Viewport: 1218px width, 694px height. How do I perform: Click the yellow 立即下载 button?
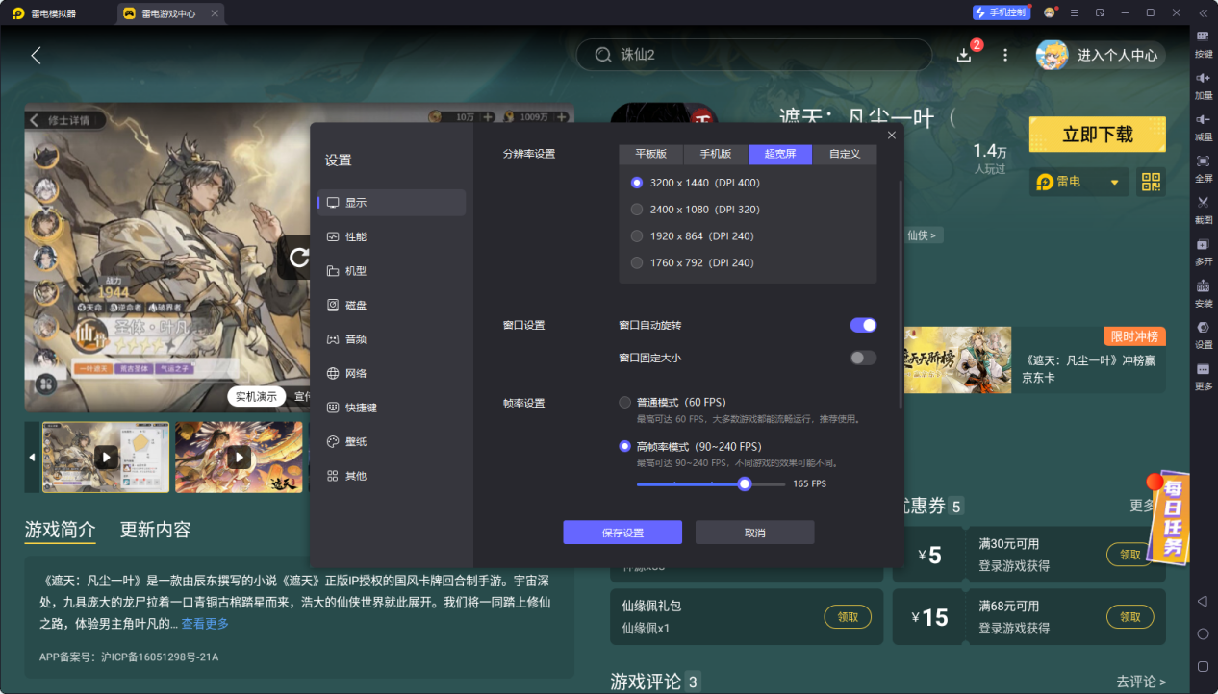[1098, 135]
